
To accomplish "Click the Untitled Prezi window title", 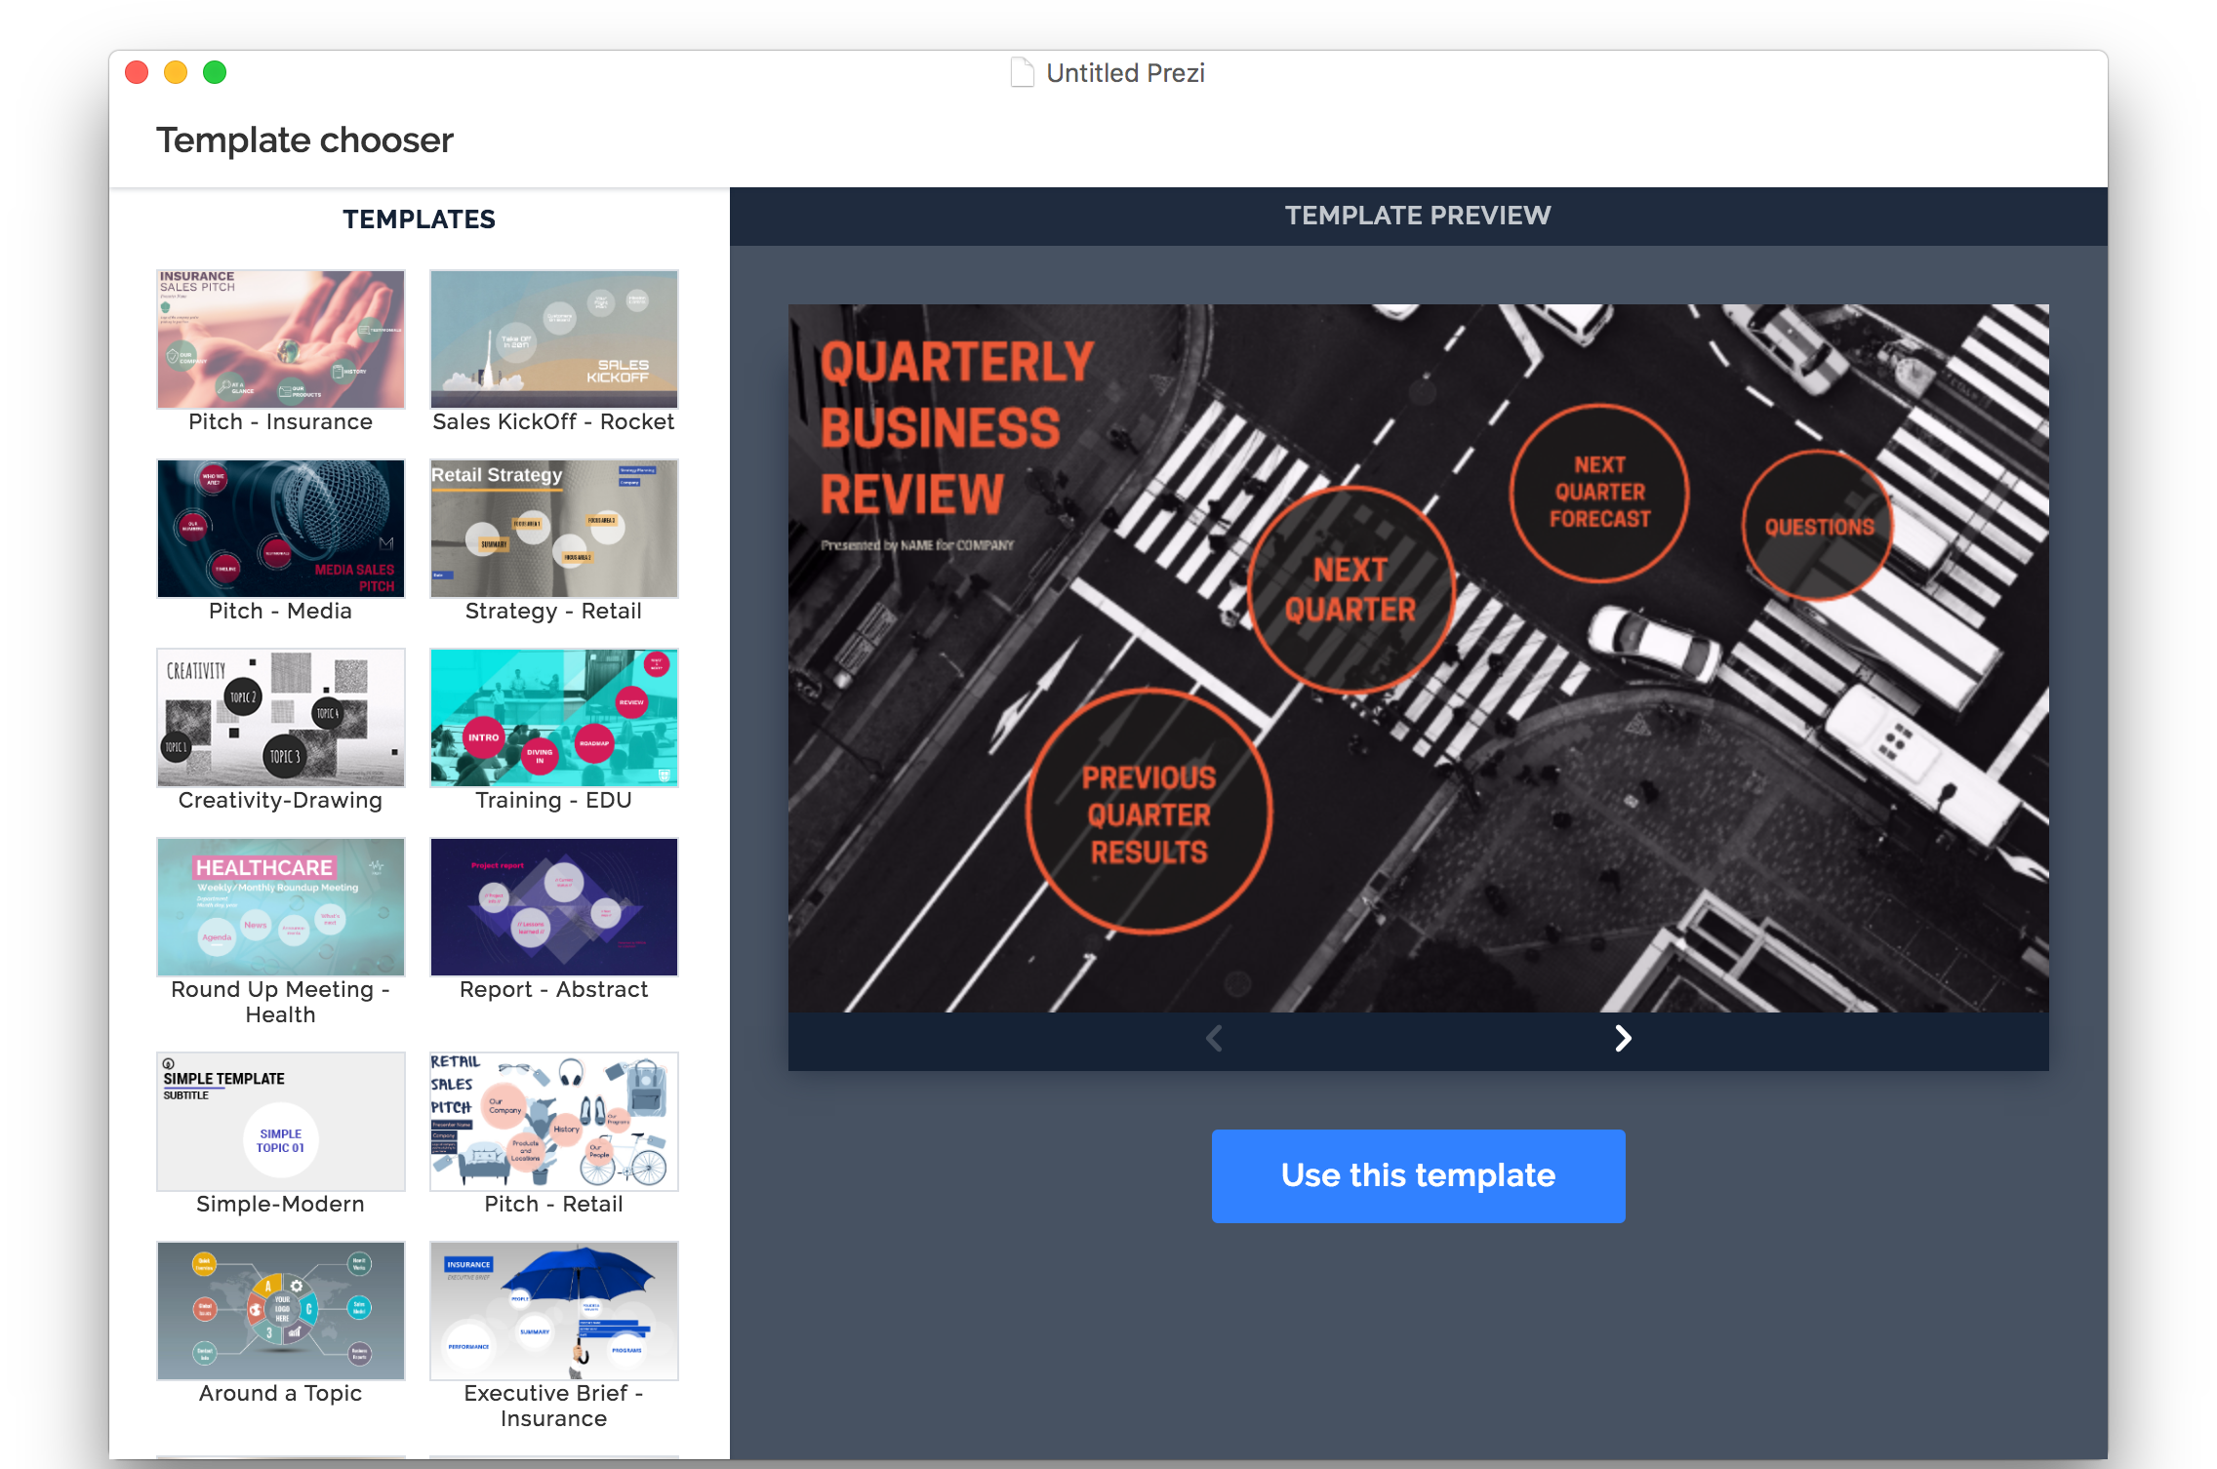I will point(1125,73).
